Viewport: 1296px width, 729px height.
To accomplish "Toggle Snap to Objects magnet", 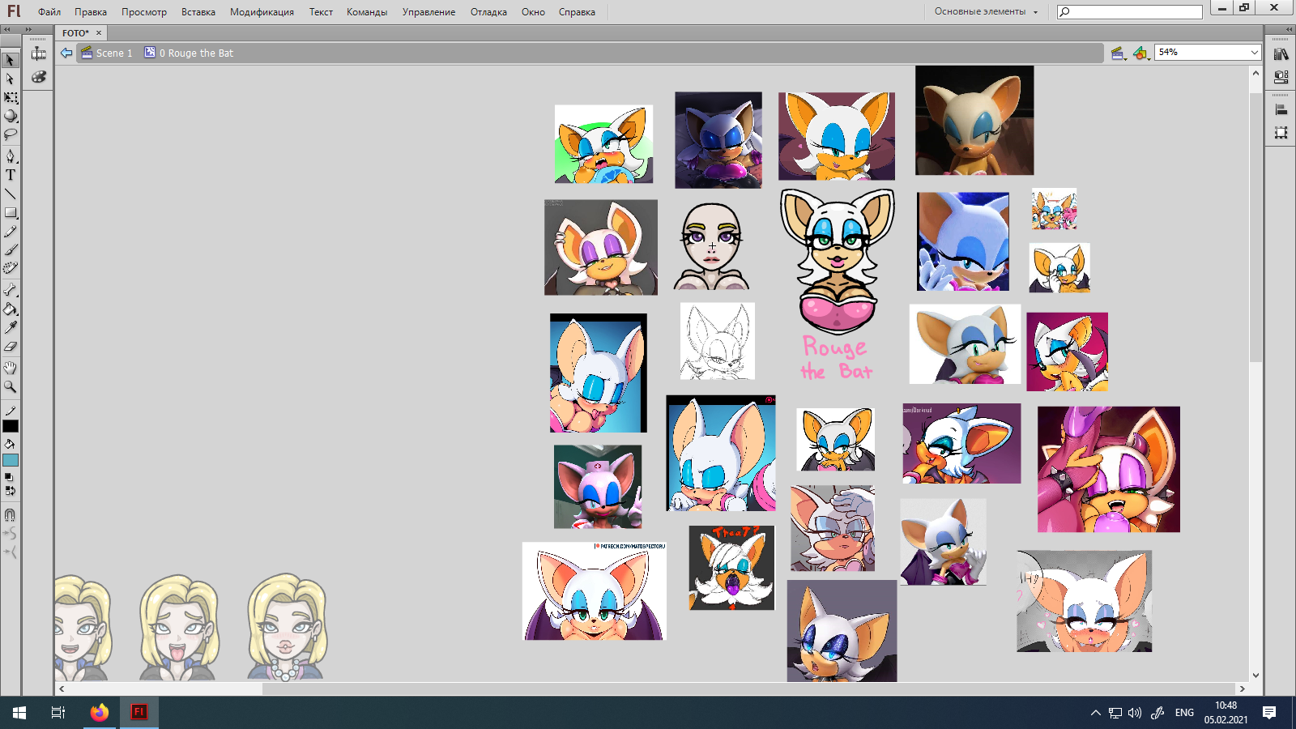I will click(11, 514).
